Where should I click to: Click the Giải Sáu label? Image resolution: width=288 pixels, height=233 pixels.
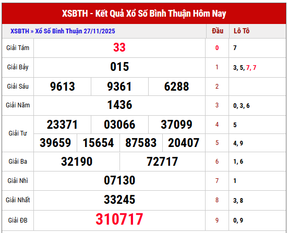pos(18,87)
